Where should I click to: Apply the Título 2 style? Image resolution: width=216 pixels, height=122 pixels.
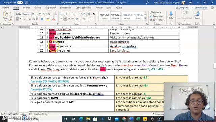coord(138,16)
